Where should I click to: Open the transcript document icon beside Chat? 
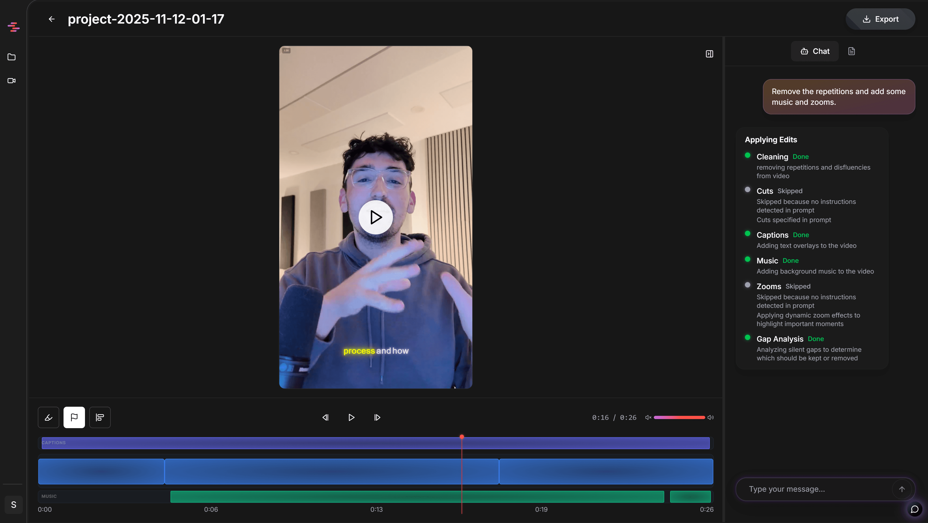pos(851,51)
